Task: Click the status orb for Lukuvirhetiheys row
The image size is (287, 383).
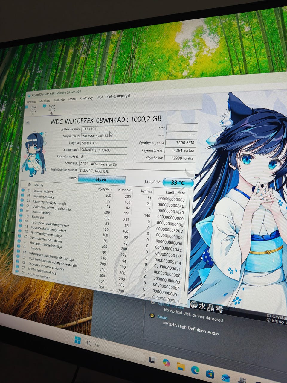Action: click(23, 190)
